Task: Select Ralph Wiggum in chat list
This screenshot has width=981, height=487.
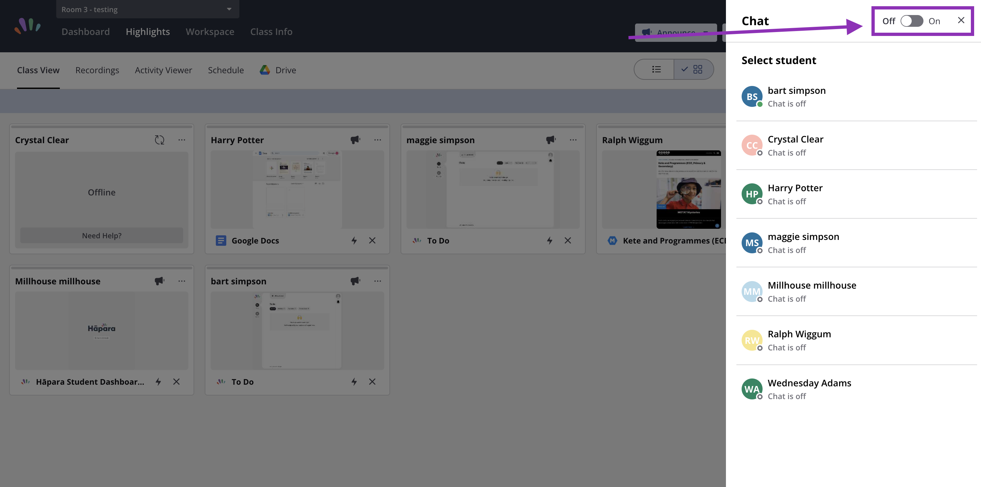Action: click(x=856, y=340)
